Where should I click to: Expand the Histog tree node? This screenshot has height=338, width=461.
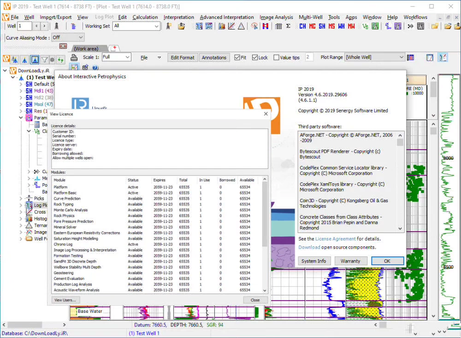coord(21,218)
